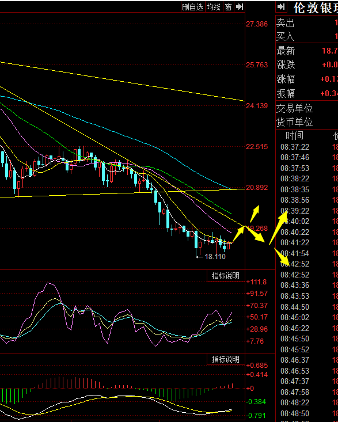Select the 18.110 low price label
This screenshot has width=338, height=422.
(215, 257)
